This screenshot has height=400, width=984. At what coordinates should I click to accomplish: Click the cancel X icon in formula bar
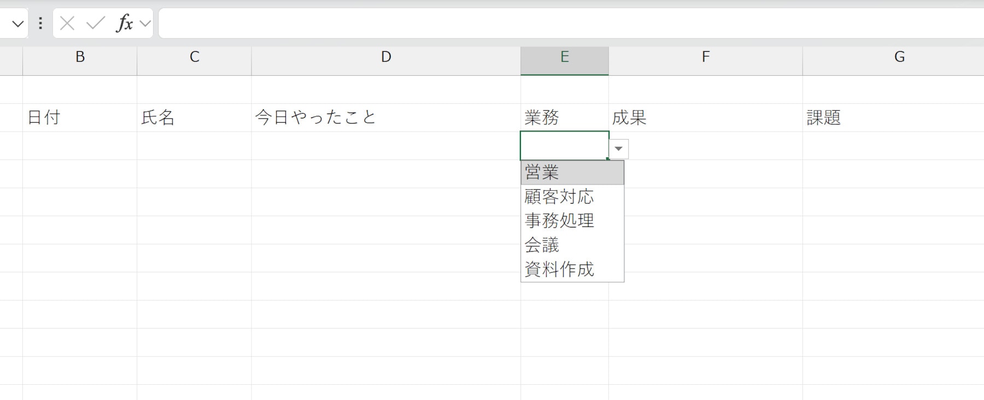67,23
